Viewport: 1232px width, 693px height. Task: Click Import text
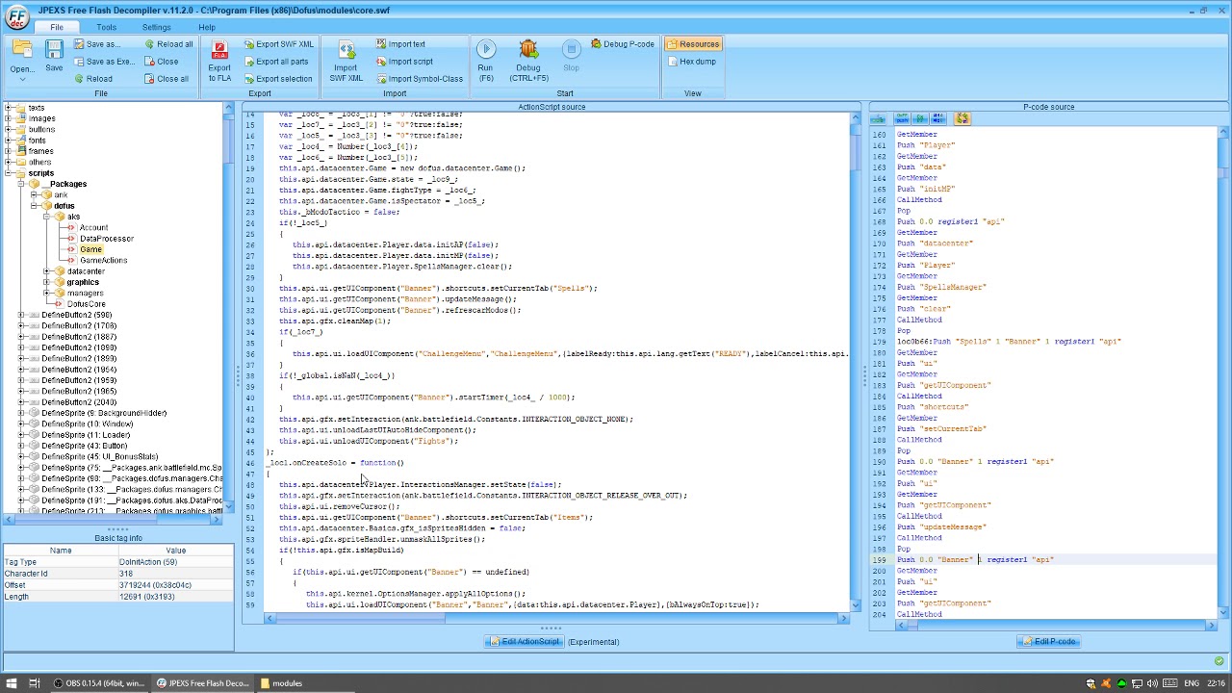[x=399, y=44]
